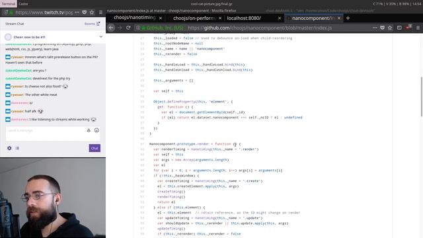Open the red extension icon in toolbar
This screenshot has height=238, width=423.
click(x=408, y=27)
